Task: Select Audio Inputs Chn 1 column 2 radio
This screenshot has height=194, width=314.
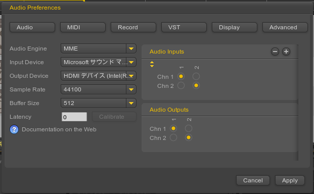Action: pos(196,76)
